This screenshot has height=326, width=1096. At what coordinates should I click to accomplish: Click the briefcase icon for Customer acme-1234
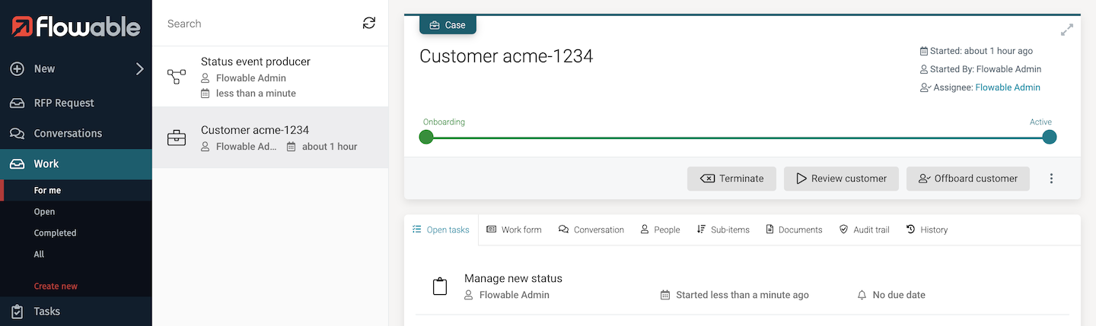click(177, 138)
